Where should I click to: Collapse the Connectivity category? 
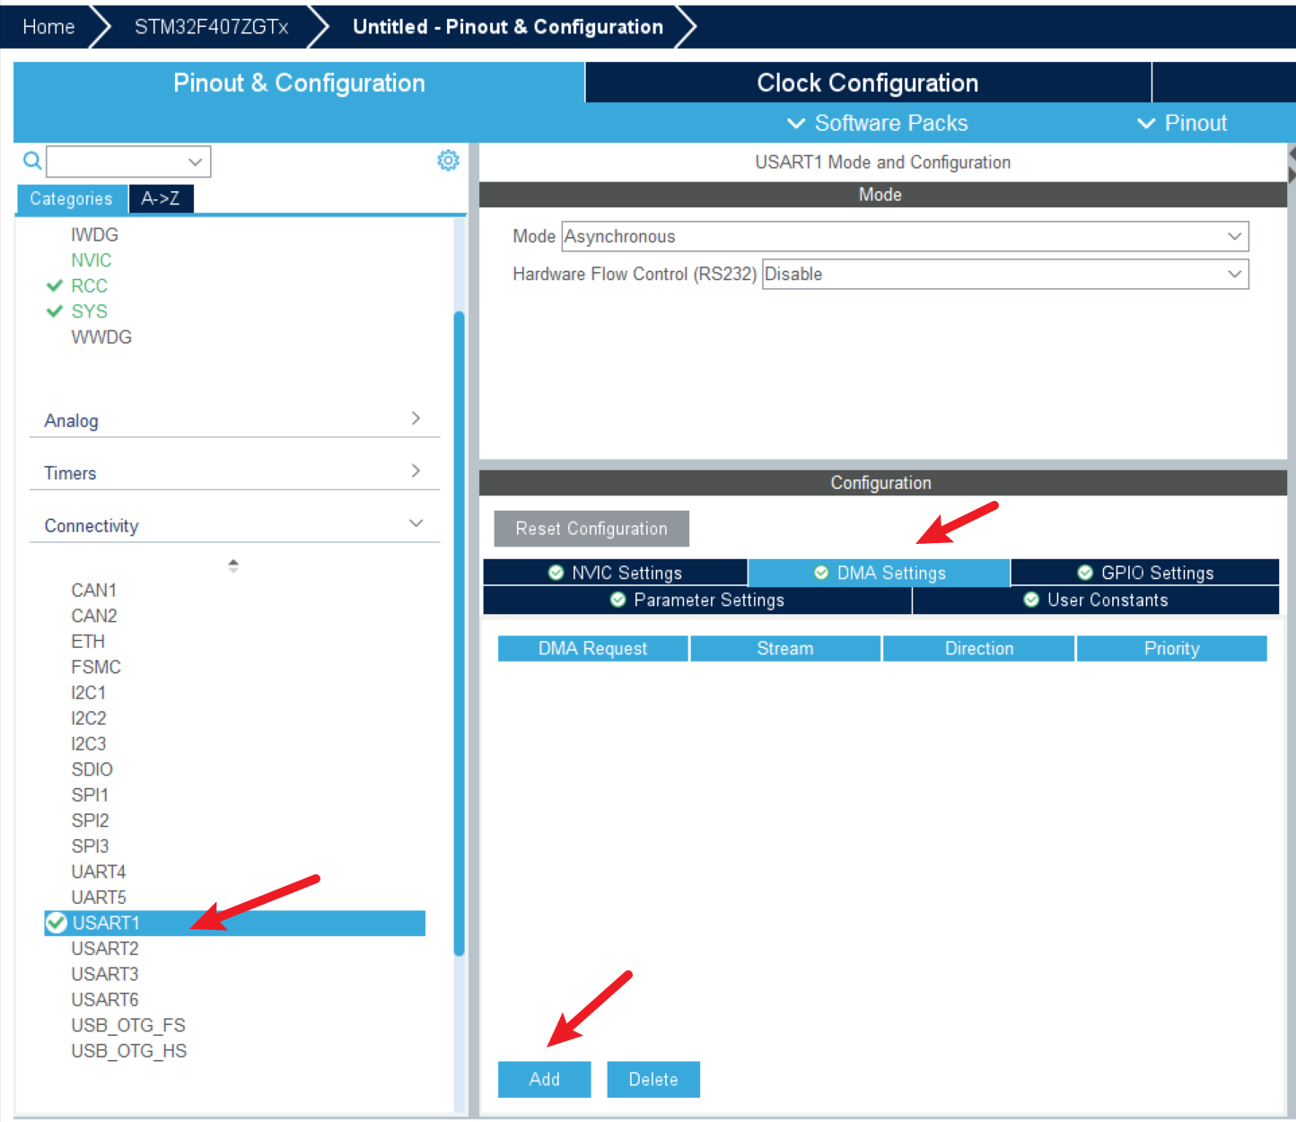235,525
